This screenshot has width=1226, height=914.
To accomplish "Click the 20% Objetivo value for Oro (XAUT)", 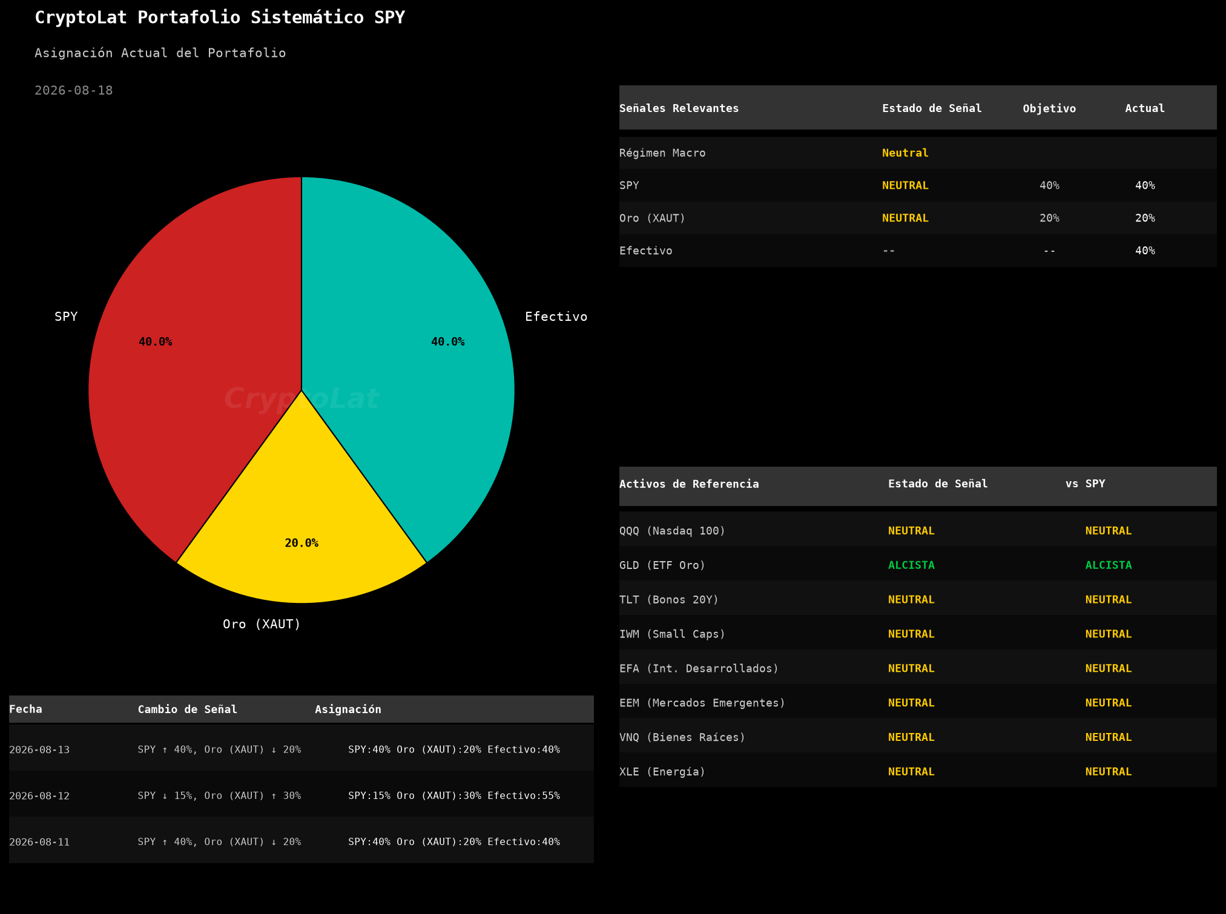I will pyautogui.click(x=1049, y=218).
